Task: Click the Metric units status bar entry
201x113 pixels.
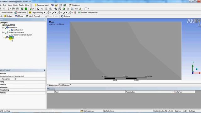Action: (x=163, y=111)
